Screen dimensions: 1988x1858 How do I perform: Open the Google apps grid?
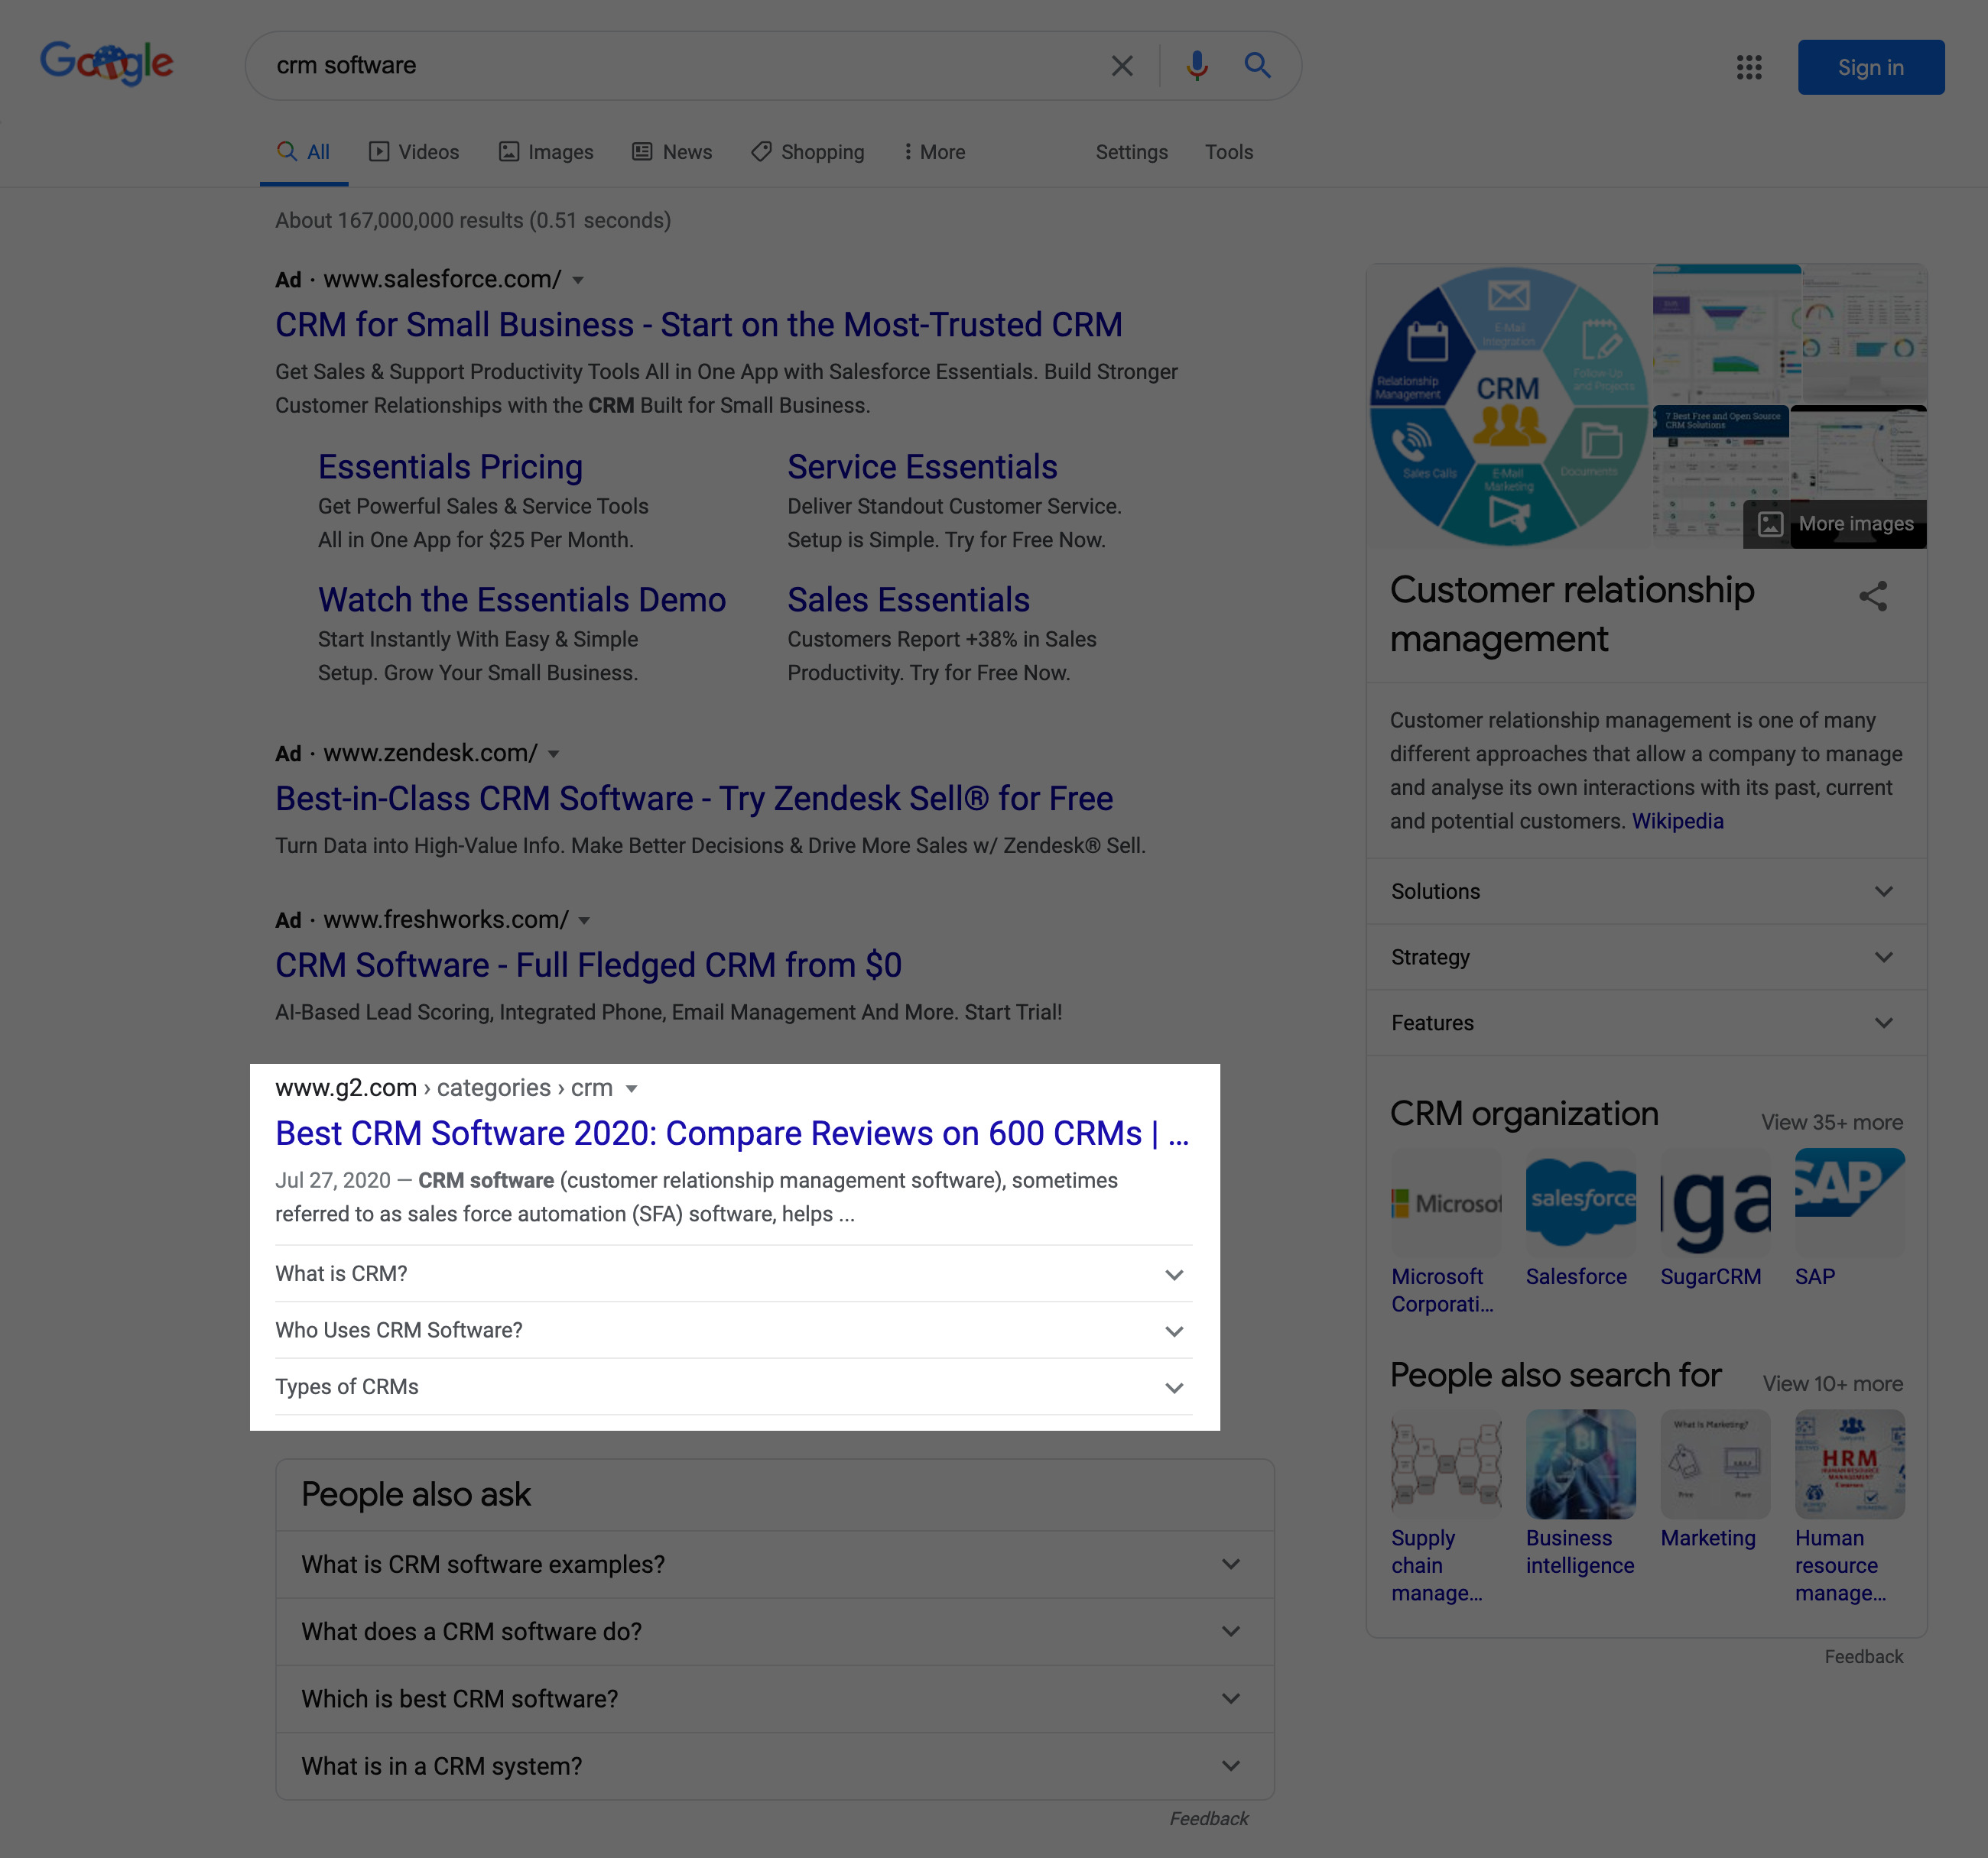[x=1749, y=67]
